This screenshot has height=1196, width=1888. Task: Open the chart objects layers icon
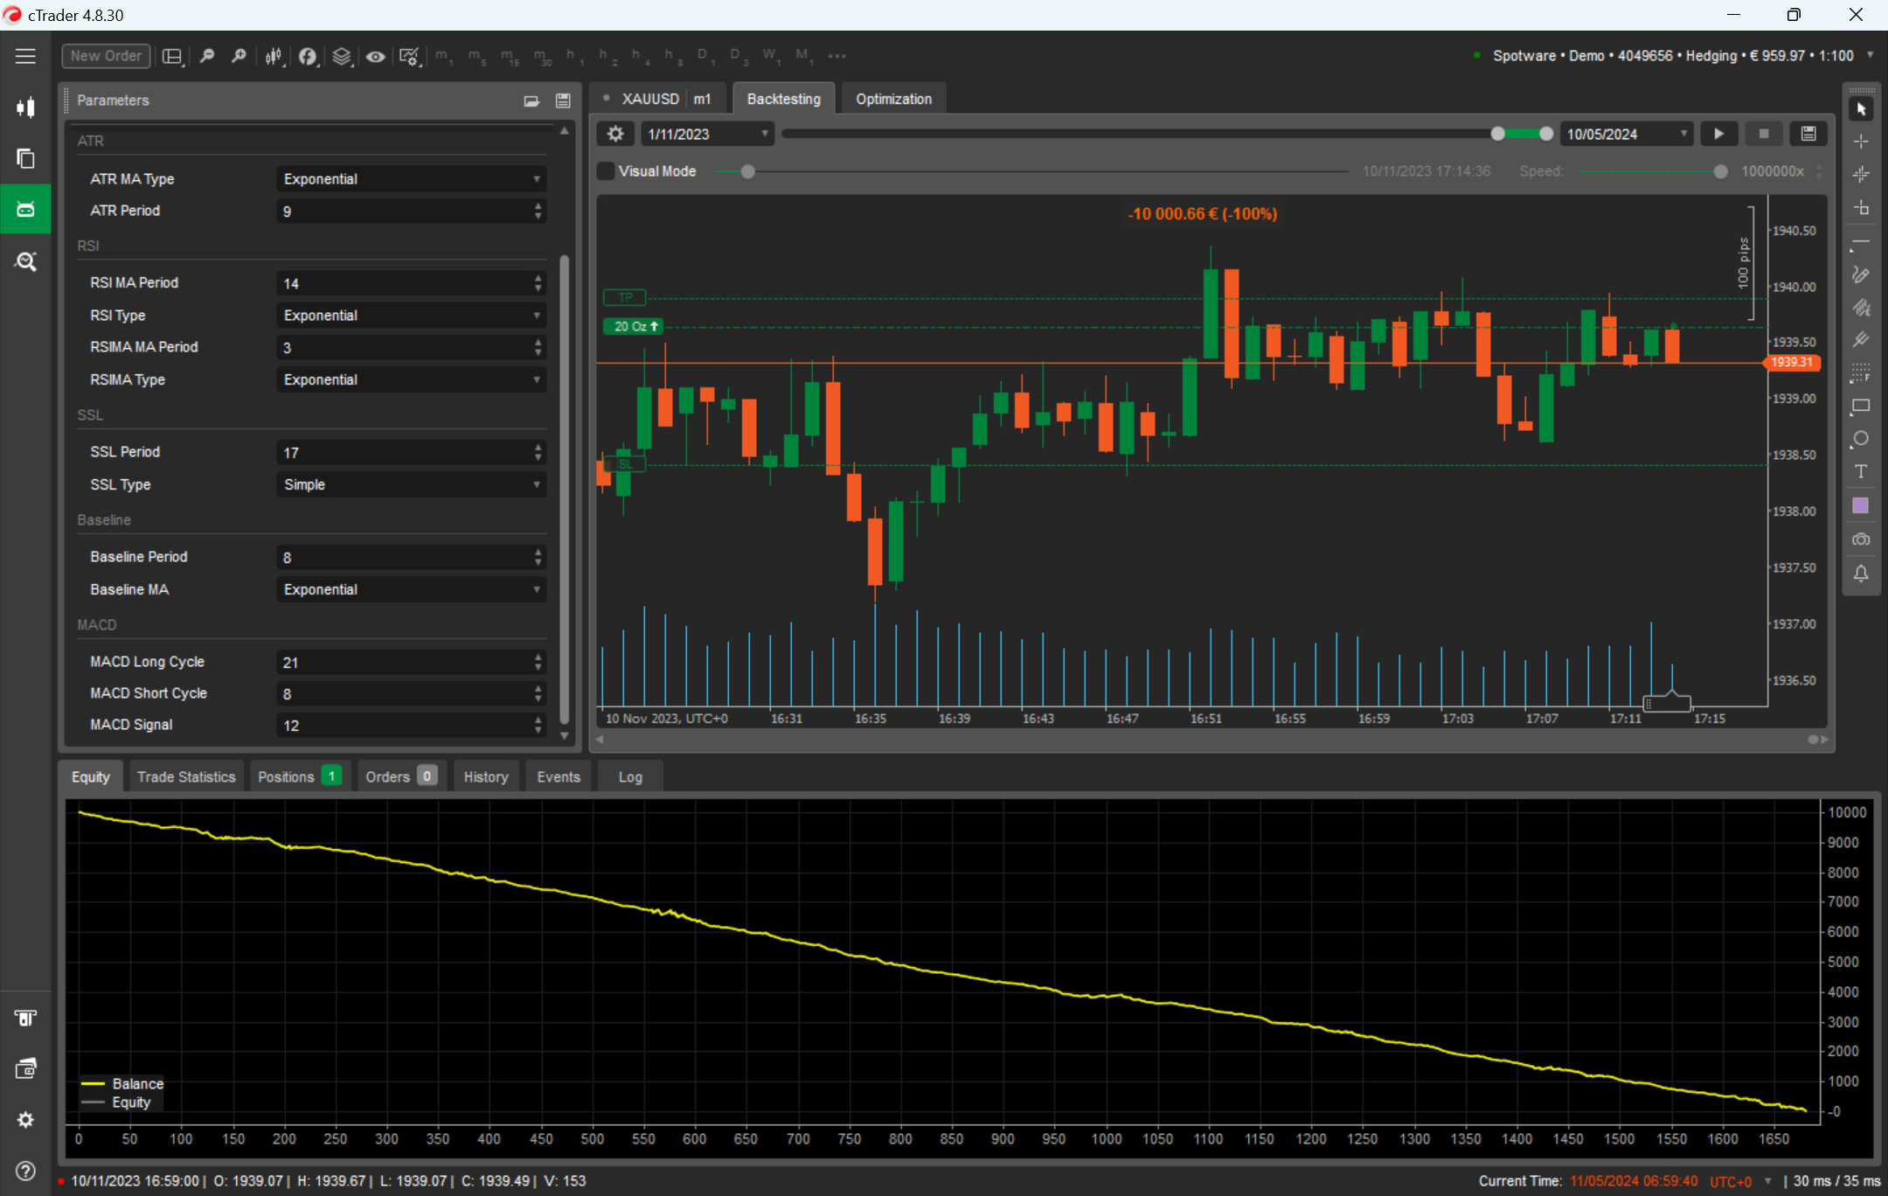341,55
